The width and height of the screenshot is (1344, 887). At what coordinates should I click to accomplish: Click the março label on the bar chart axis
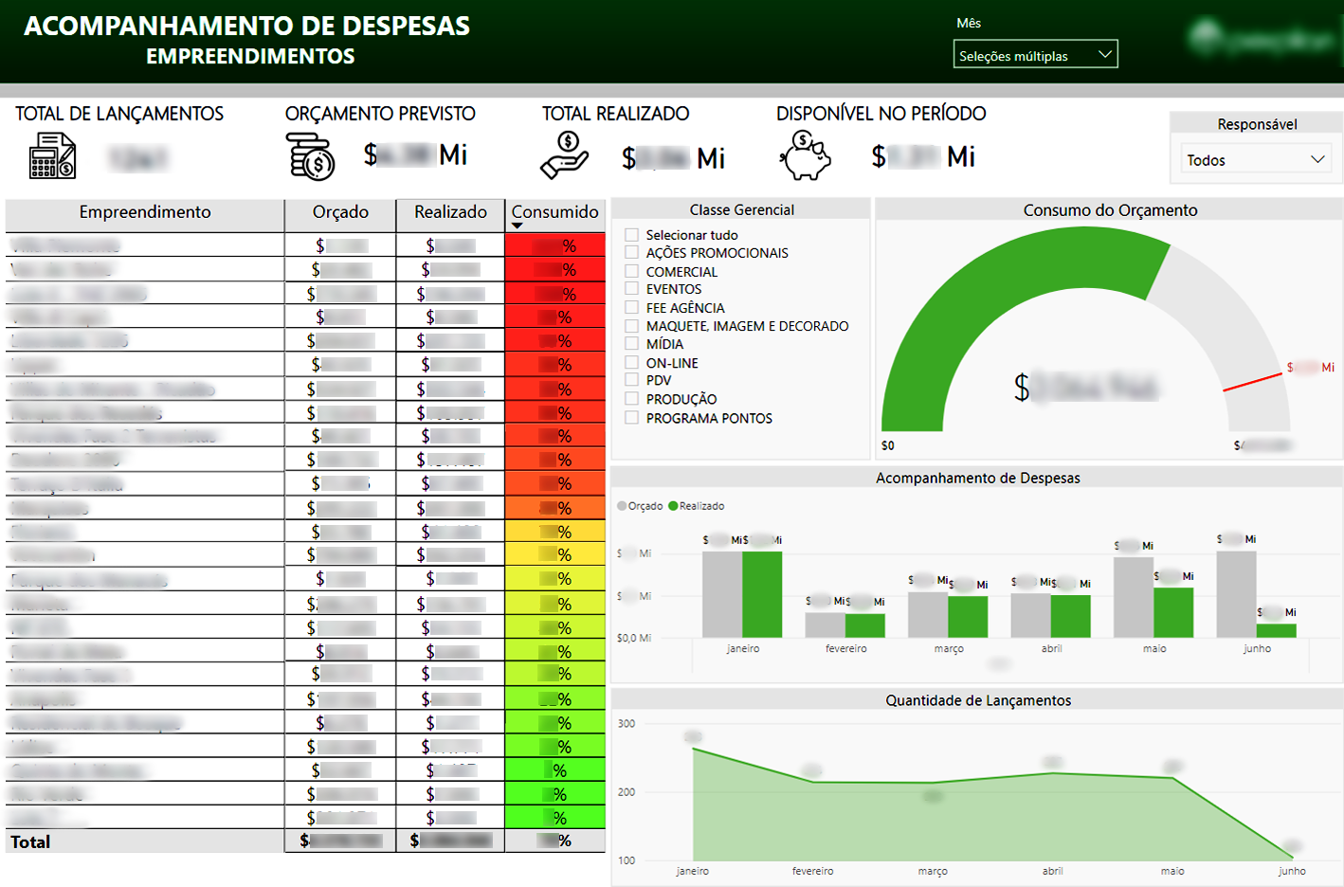(949, 649)
